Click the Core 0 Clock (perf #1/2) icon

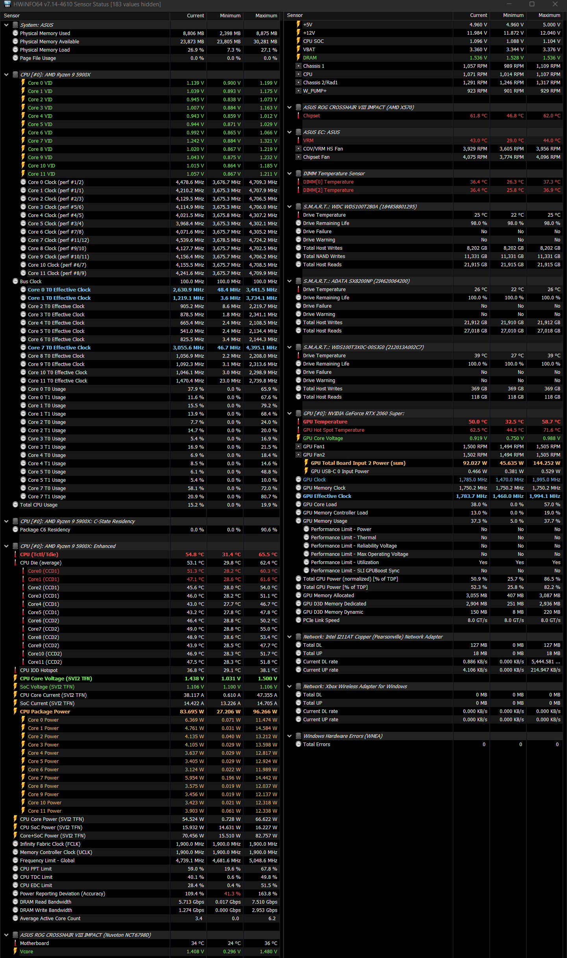click(23, 182)
